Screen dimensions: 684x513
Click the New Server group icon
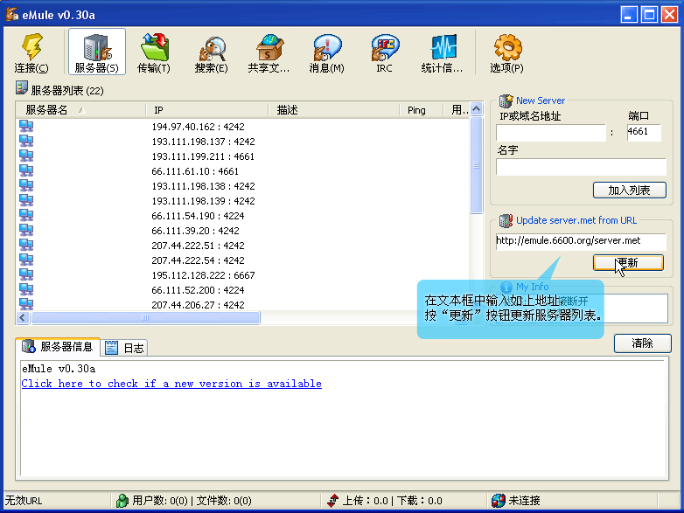506,101
